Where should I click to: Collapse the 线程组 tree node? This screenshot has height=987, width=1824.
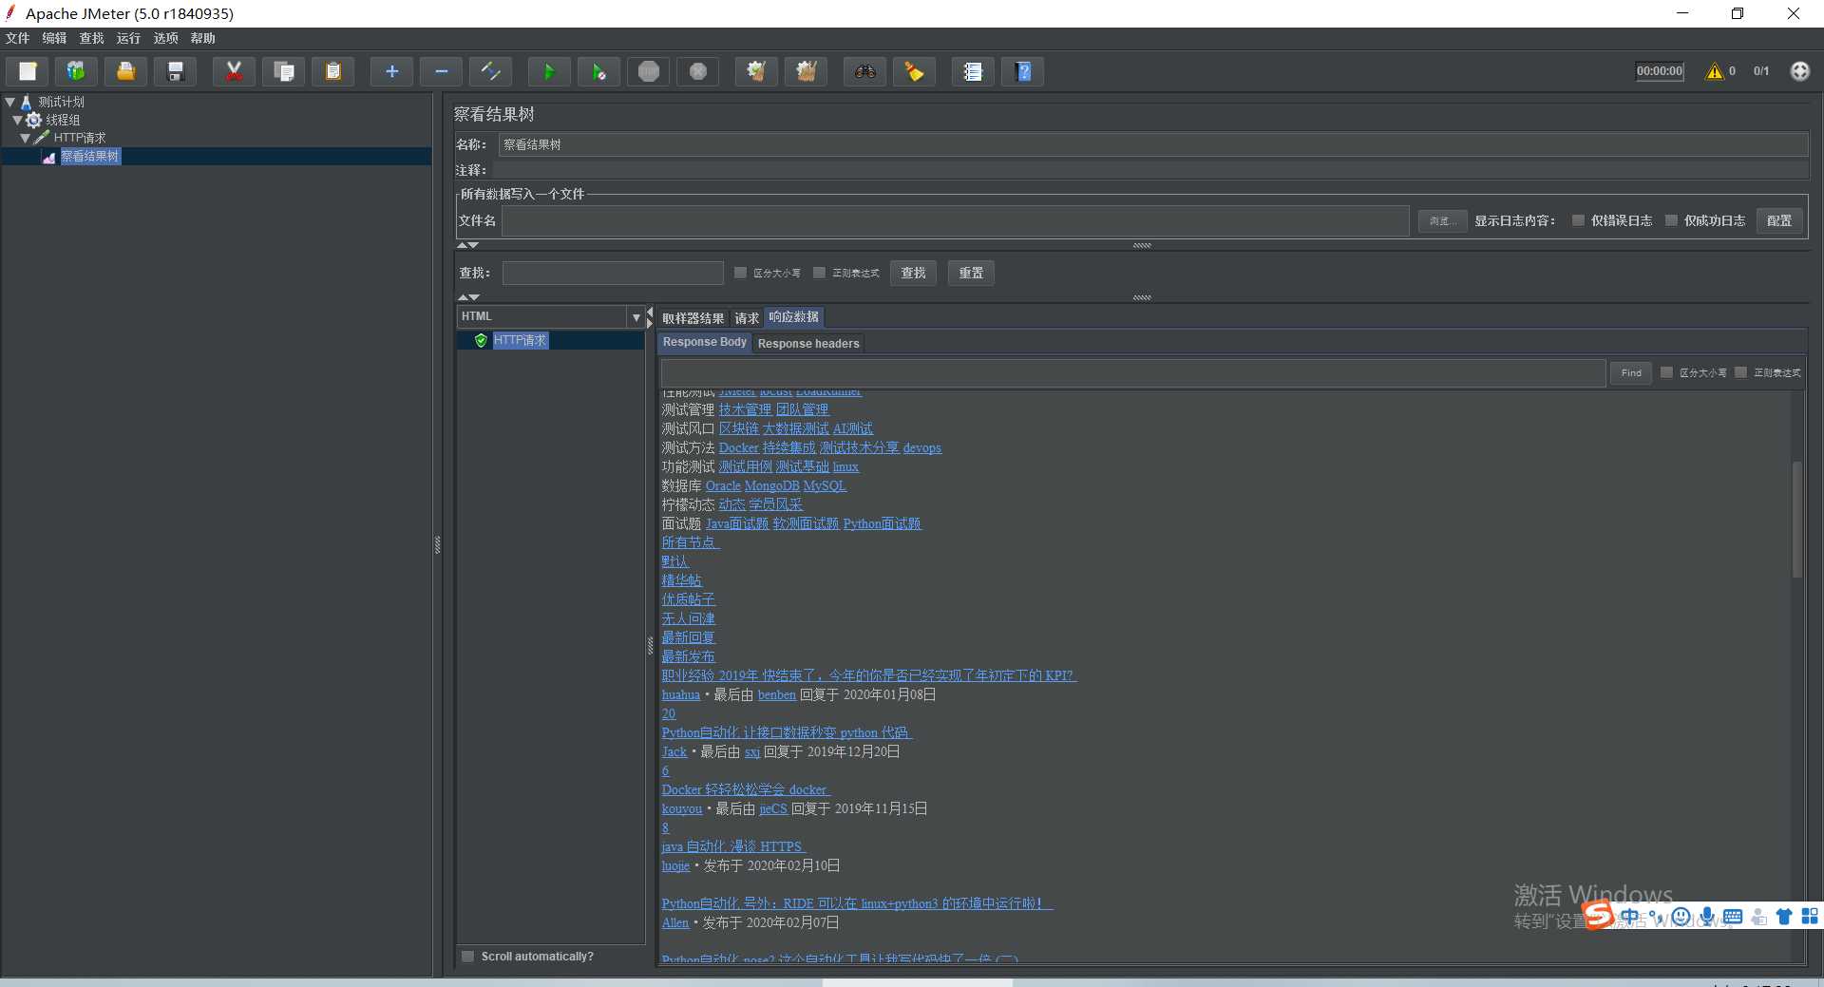tap(17, 120)
